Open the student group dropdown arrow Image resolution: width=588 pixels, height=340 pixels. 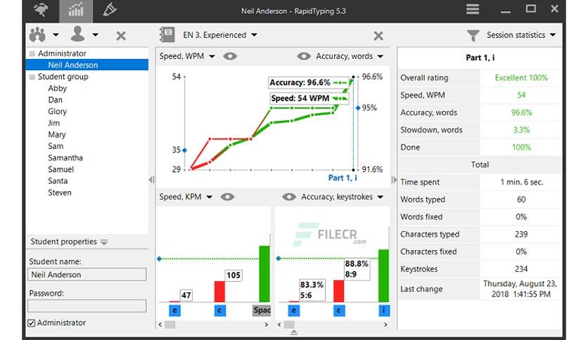click(56, 35)
